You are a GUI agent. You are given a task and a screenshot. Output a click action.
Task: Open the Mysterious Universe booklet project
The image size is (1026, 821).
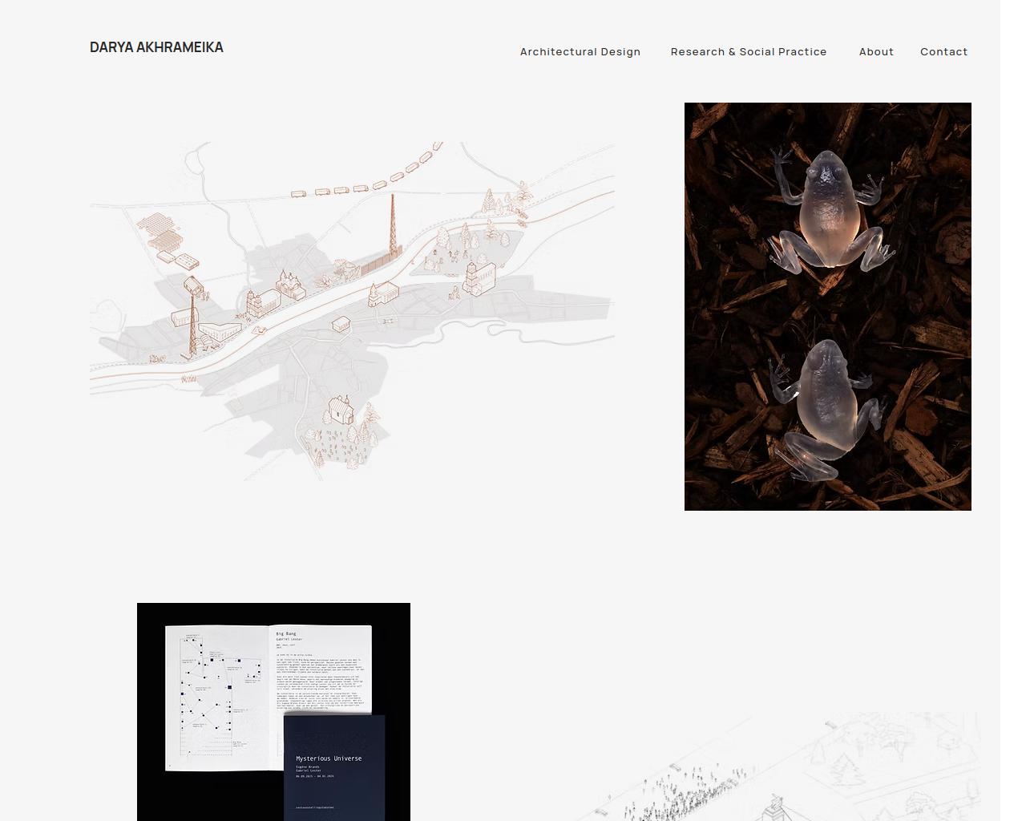click(x=273, y=711)
